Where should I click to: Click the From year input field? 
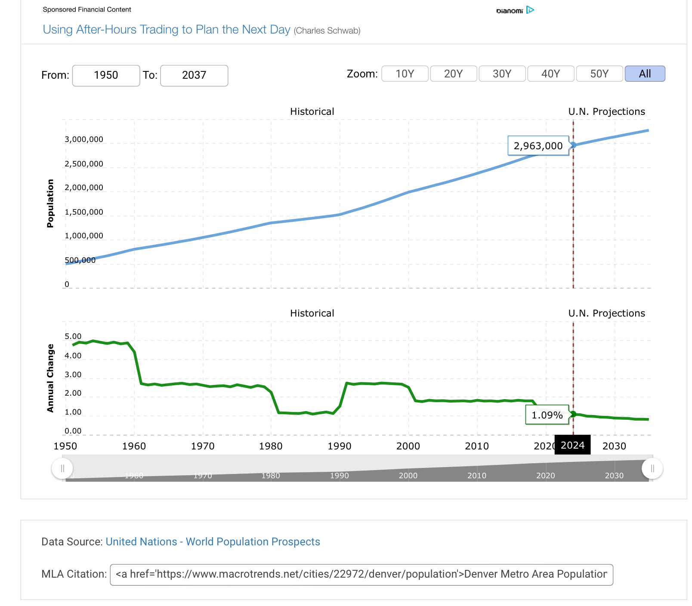pos(106,75)
